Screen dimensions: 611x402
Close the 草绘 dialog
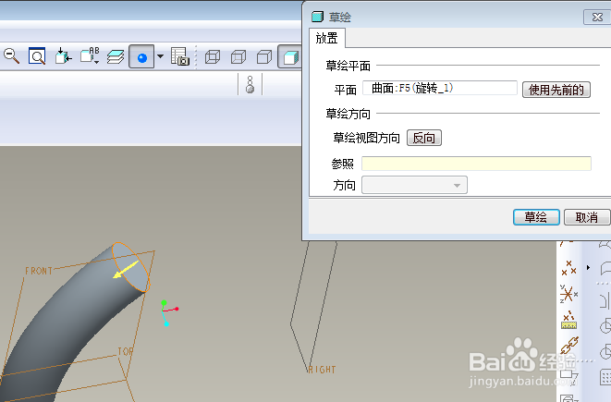(597, 18)
